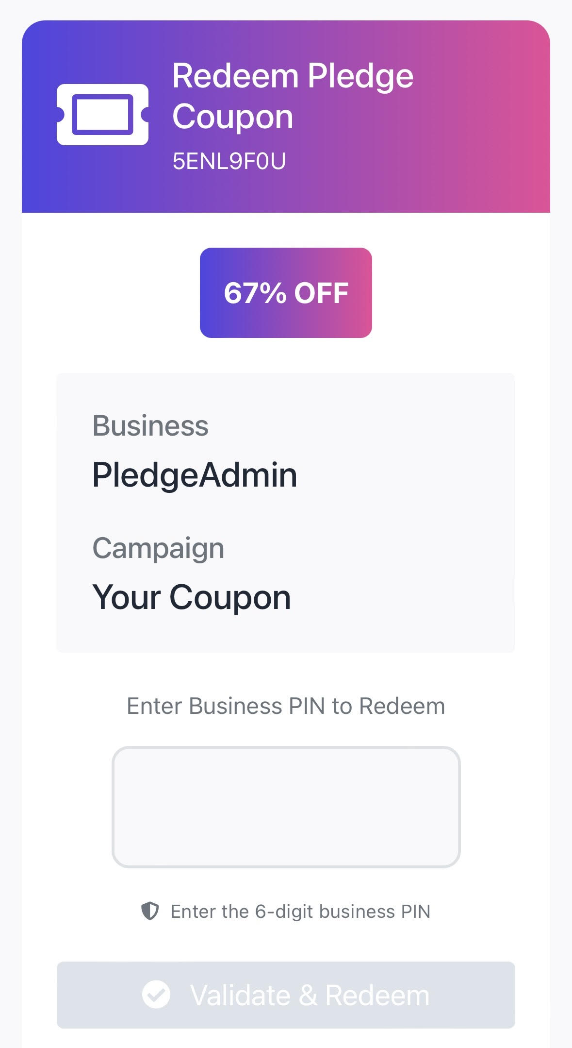Image resolution: width=572 pixels, height=1048 pixels.
Task: Click the Your Coupon campaign name
Action: click(192, 597)
